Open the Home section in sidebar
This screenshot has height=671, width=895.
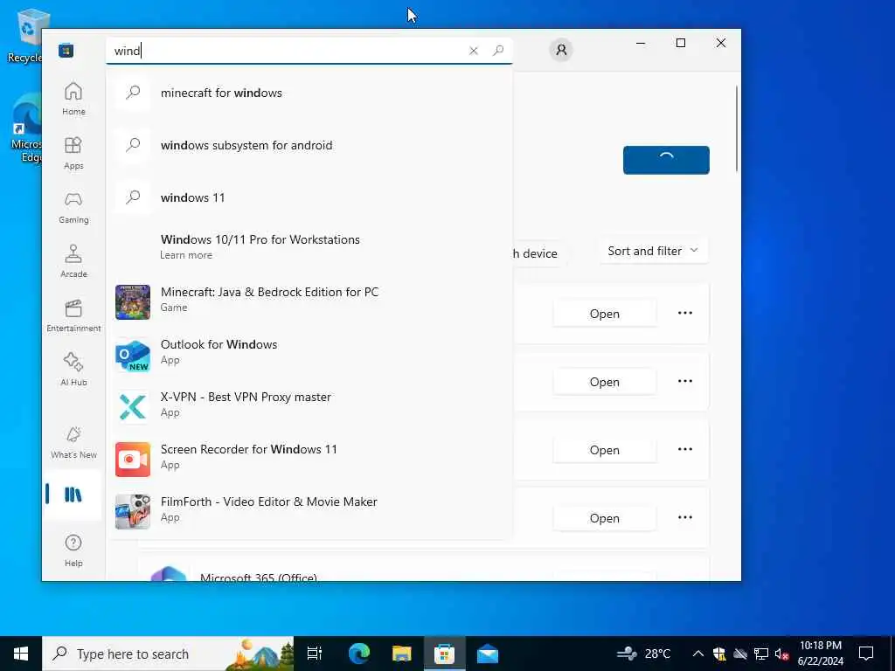pos(73,99)
